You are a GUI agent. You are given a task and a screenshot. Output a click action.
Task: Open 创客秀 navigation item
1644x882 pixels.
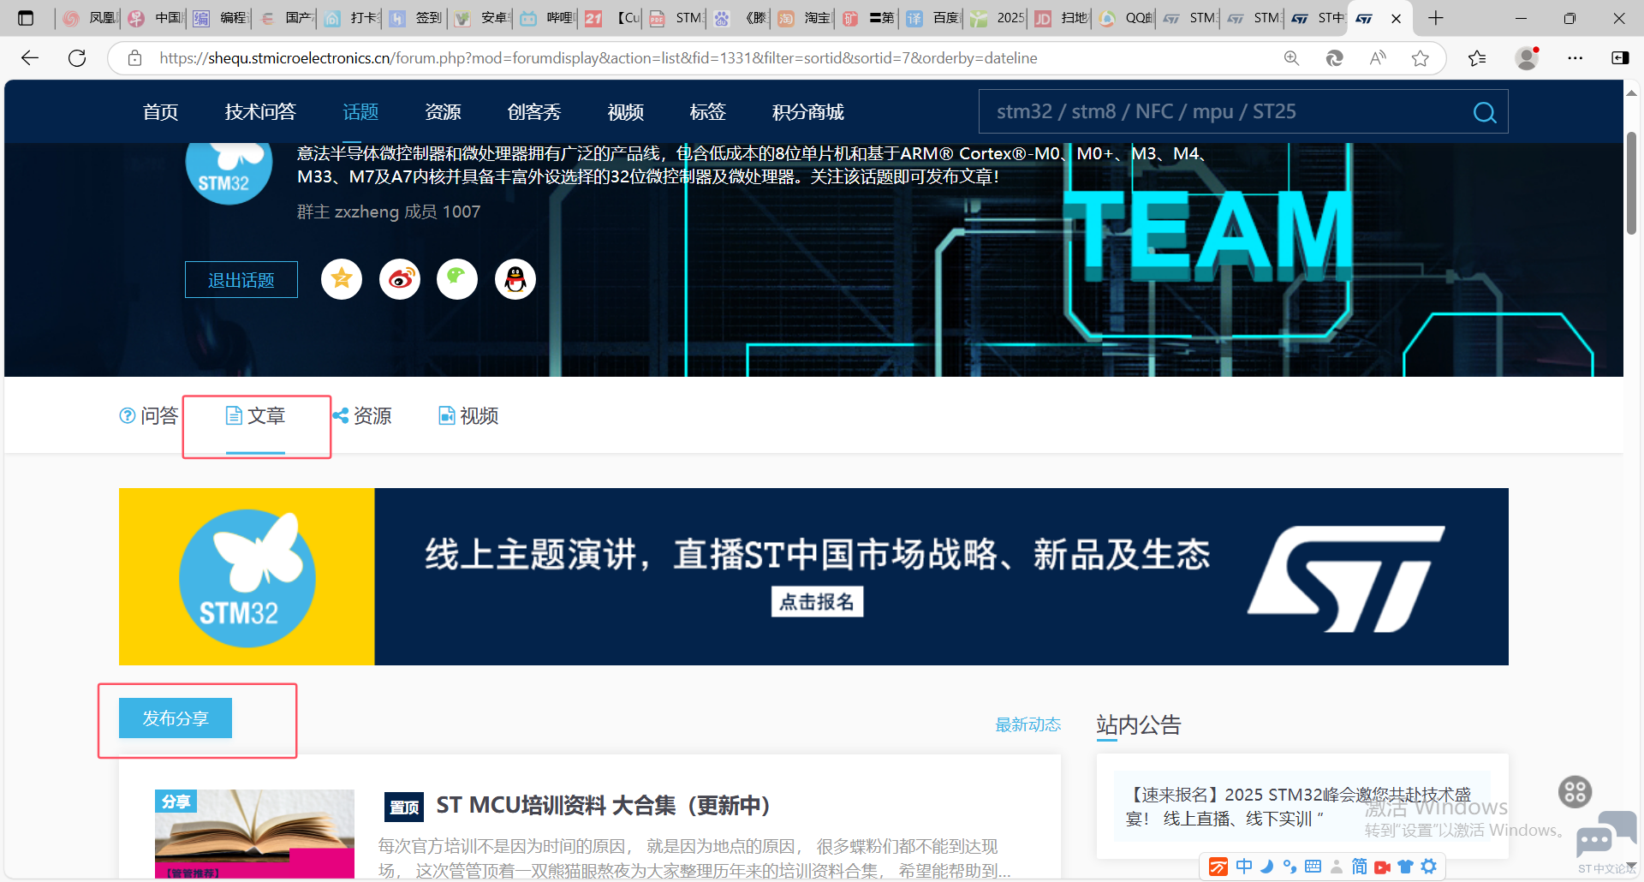(534, 112)
